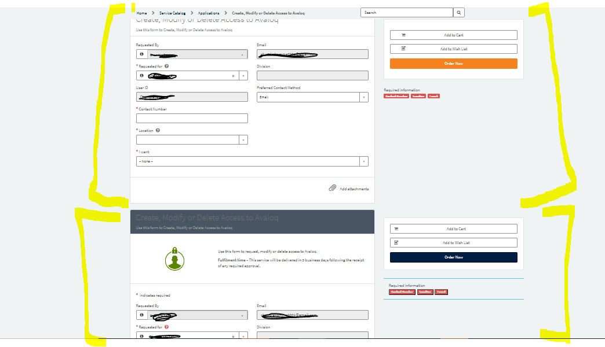The image size is (605, 347).
Task: Click the dark blue Order Now button
Action: (453, 257)
